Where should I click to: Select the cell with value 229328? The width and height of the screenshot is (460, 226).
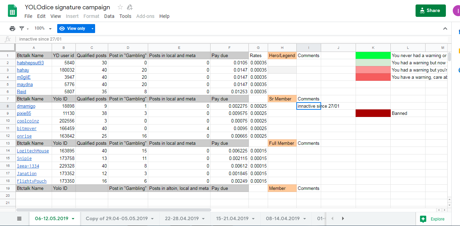click(64, 166)
